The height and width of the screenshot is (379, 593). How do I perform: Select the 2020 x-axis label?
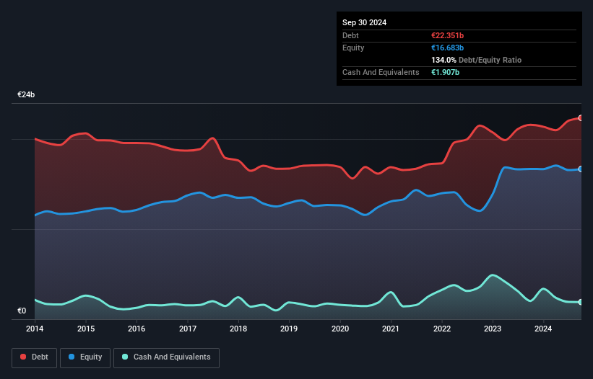pyautogui.click(x=340, y=329)
